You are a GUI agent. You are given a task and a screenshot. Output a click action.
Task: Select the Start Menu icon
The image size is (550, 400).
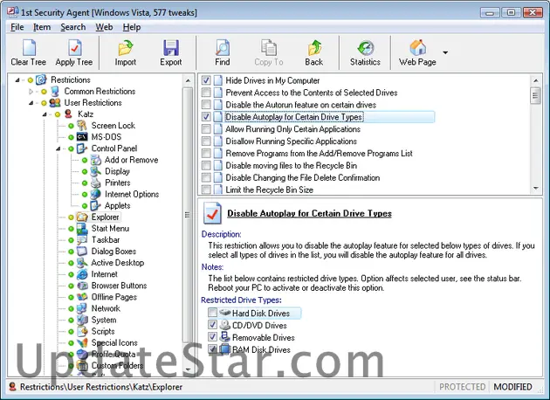coord(82,229)
